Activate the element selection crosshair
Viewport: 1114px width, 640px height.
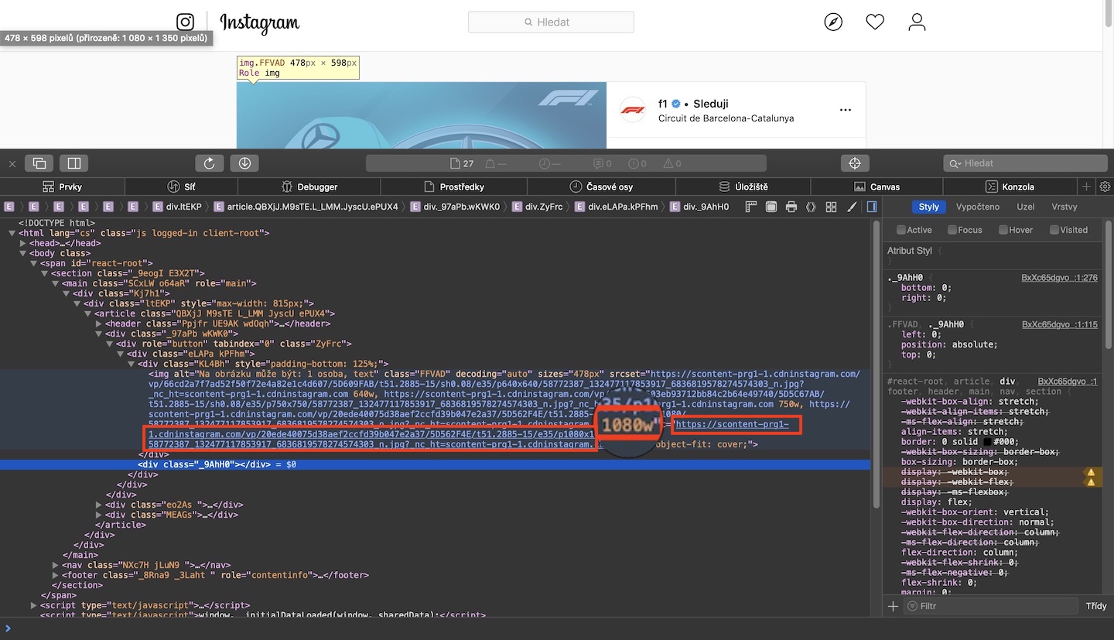point(855,163)
